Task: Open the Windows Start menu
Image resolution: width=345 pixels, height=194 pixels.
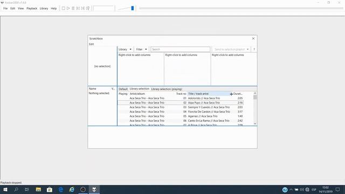Action: pos(5,189)
